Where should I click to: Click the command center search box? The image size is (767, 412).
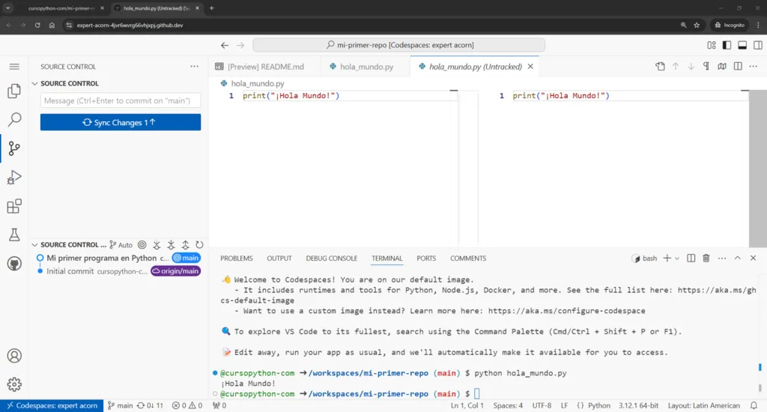398,45
